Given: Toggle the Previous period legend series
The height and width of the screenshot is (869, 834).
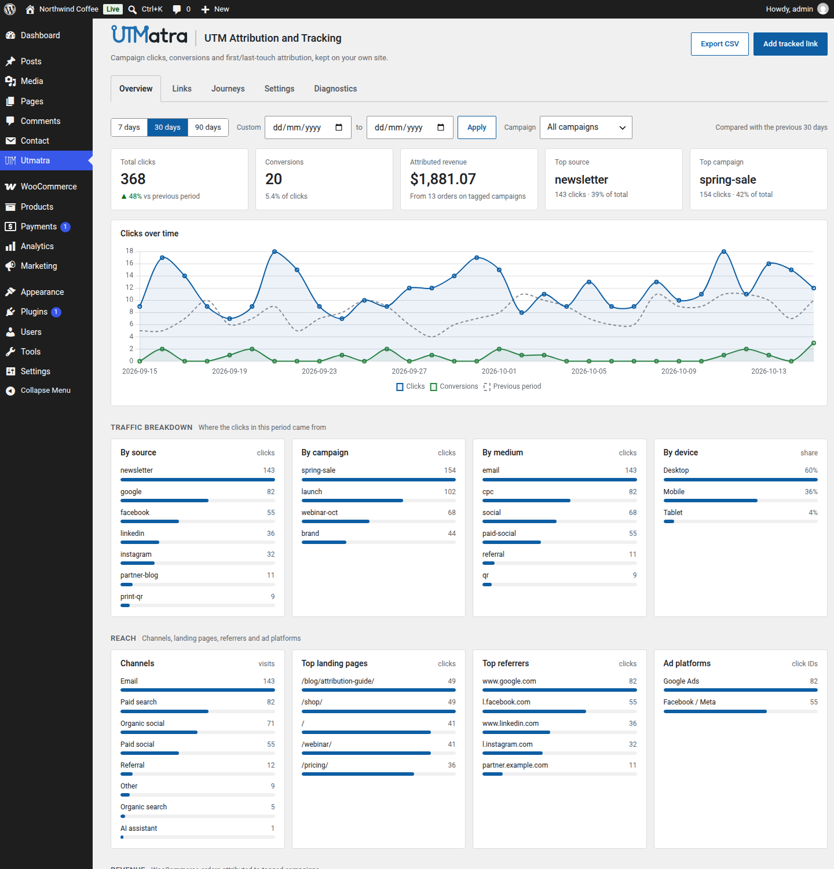Looking at the screenshot, I should [x=512, y=386].
